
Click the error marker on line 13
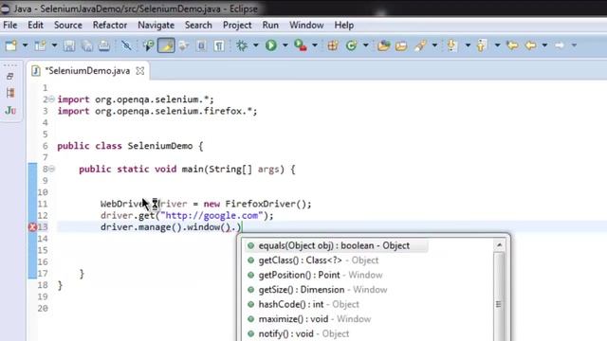coord(33,227)
